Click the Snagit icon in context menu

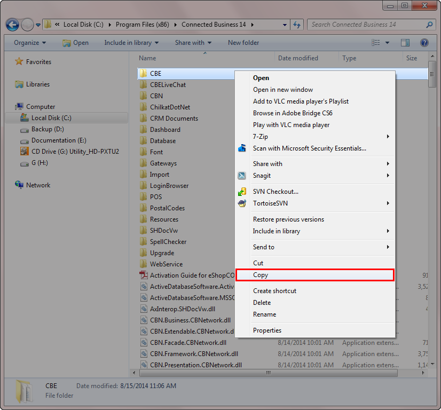[242, 176]
